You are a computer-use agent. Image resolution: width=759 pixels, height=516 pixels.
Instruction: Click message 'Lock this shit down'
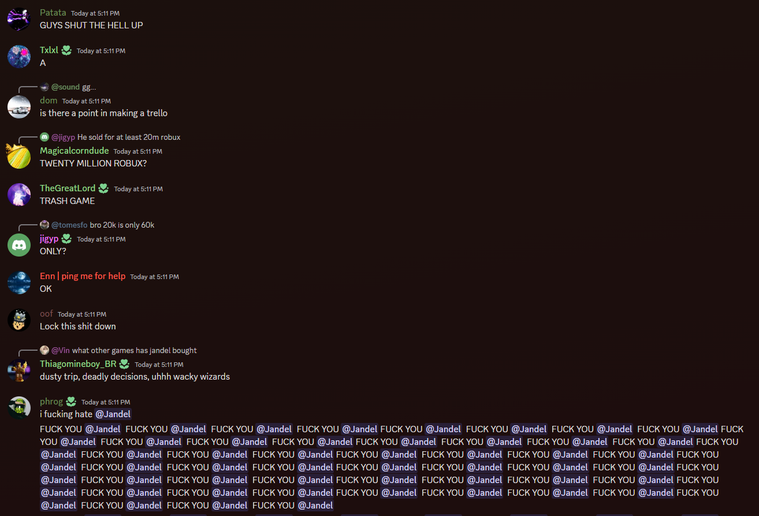78,326
